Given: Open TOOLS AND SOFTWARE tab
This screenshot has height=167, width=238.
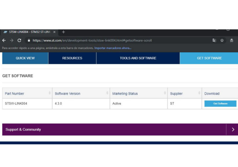Looking at the screenshot, I should 138,58.
